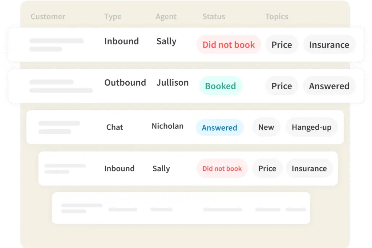
Task: Click Price tag in Jullison's row
Action: [282, 86]
